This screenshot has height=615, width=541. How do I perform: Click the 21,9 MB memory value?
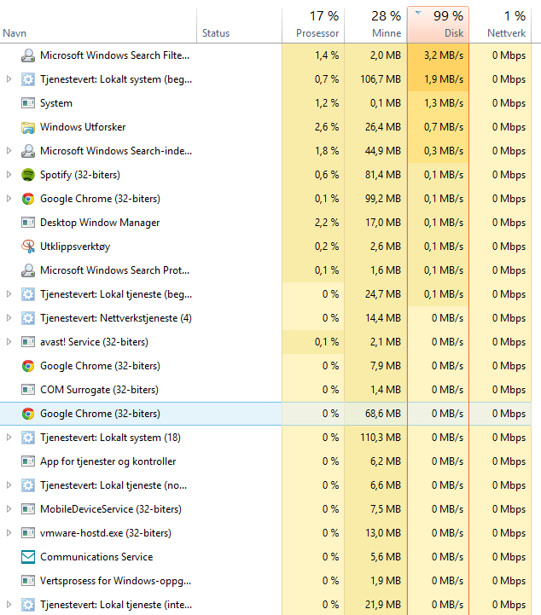(x=383, y=605)
